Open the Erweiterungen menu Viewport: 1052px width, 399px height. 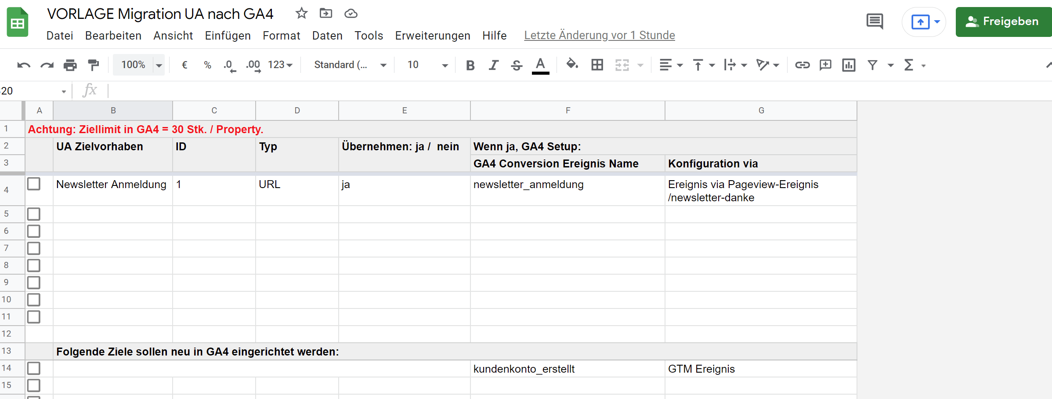[x=432, y=36]
